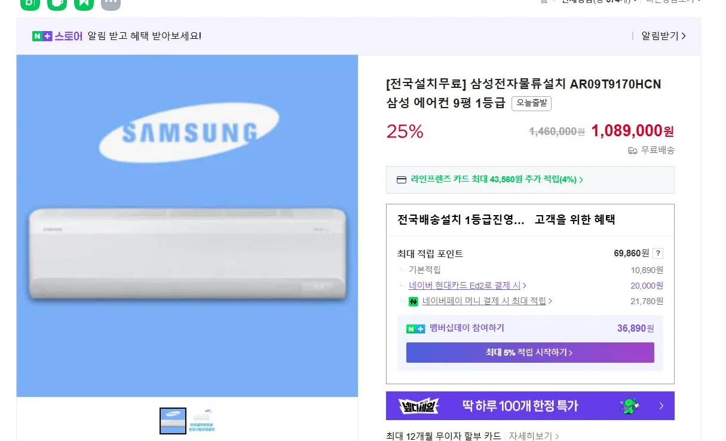Click the N+ badge beside 멤버십데이 참여하기
Screen dimensions: 726x441
click(415, 329)
